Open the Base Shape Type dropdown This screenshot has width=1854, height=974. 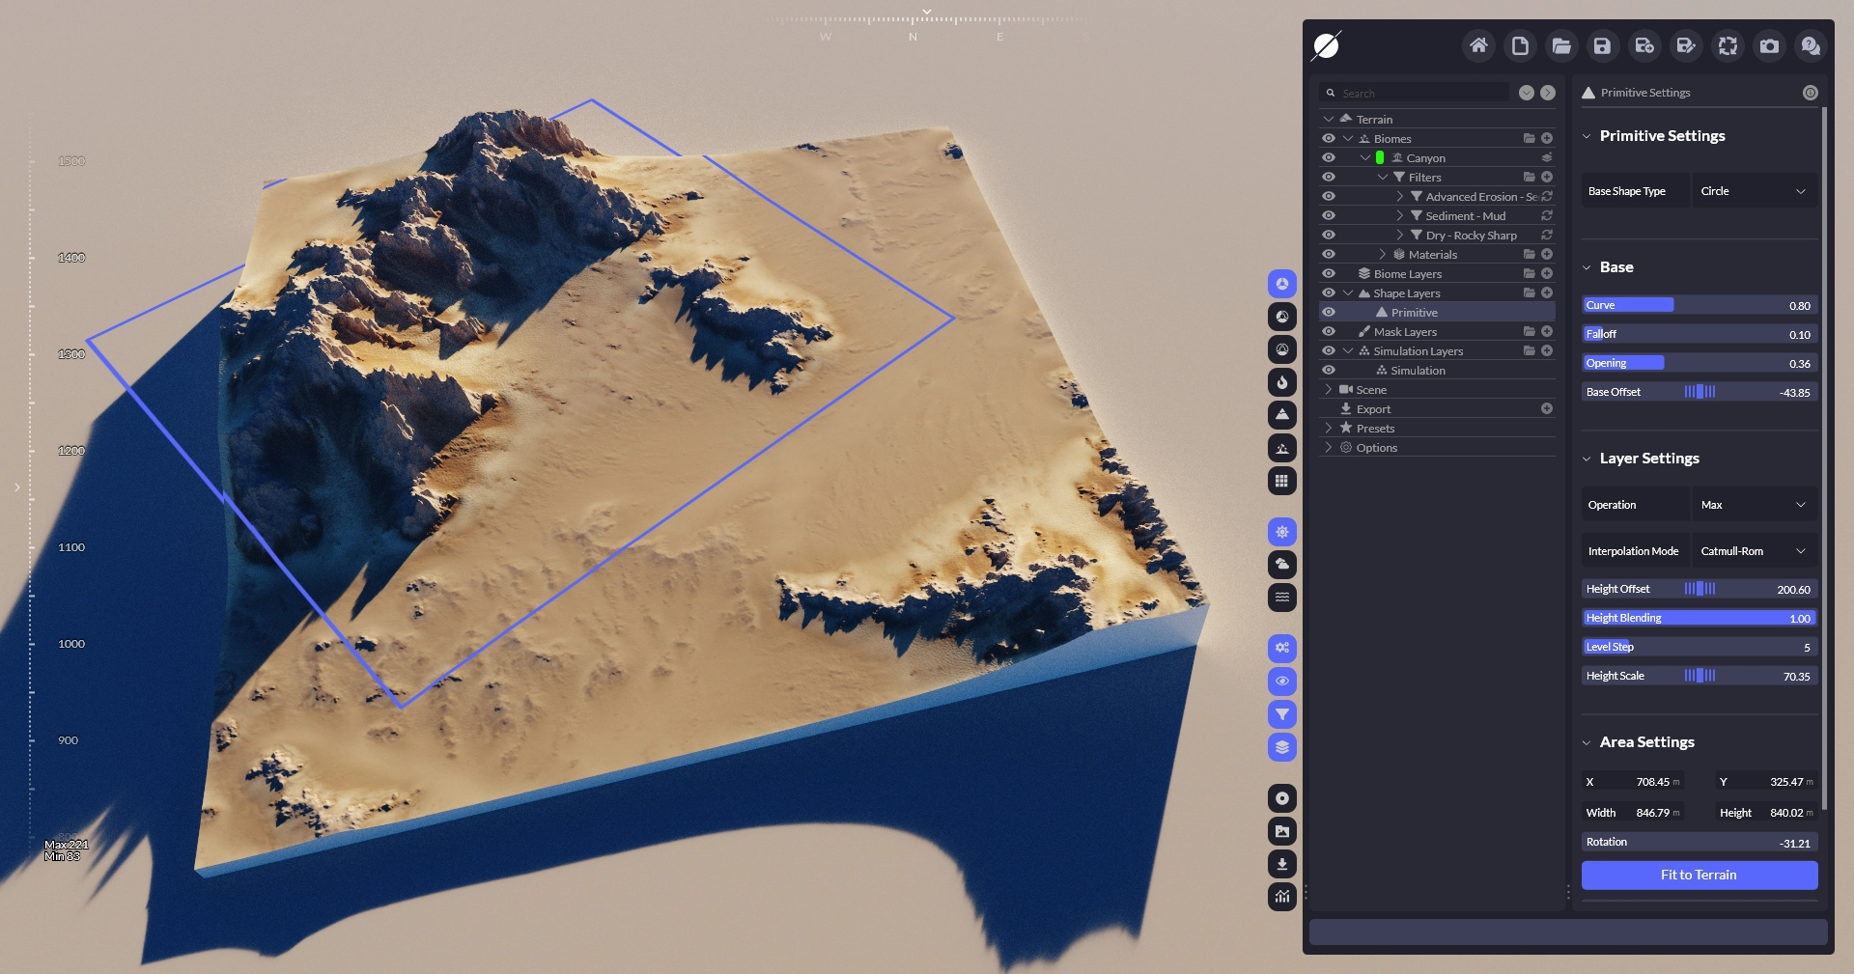pyautogui.click(x=1753, y=191)
